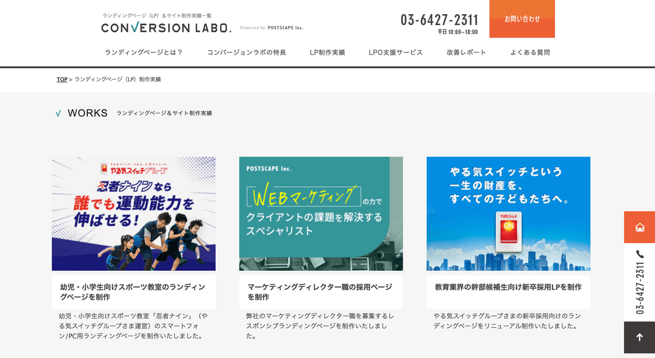
Task: Select the LP制作実績 navigation item
Action: [327, 52]
